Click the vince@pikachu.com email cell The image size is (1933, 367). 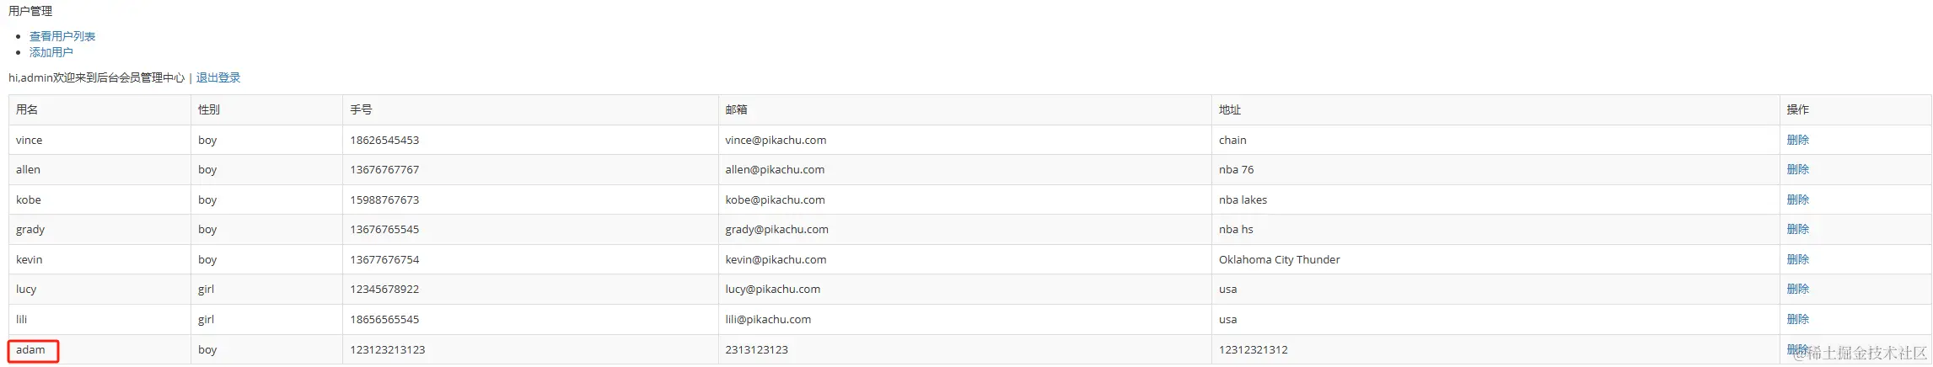tap(776, 140)
